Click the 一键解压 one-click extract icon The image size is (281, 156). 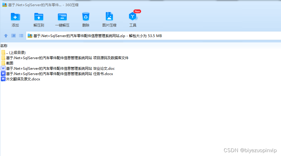pos(62,17)
